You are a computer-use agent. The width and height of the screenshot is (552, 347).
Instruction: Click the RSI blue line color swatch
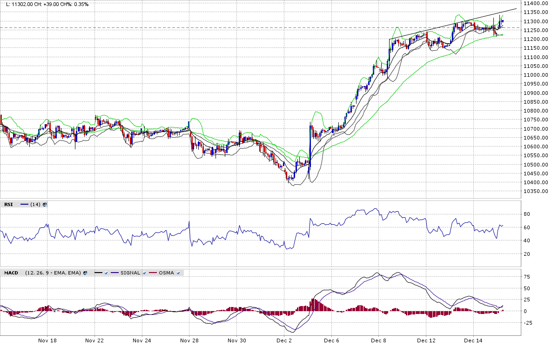tap(24, 204)
